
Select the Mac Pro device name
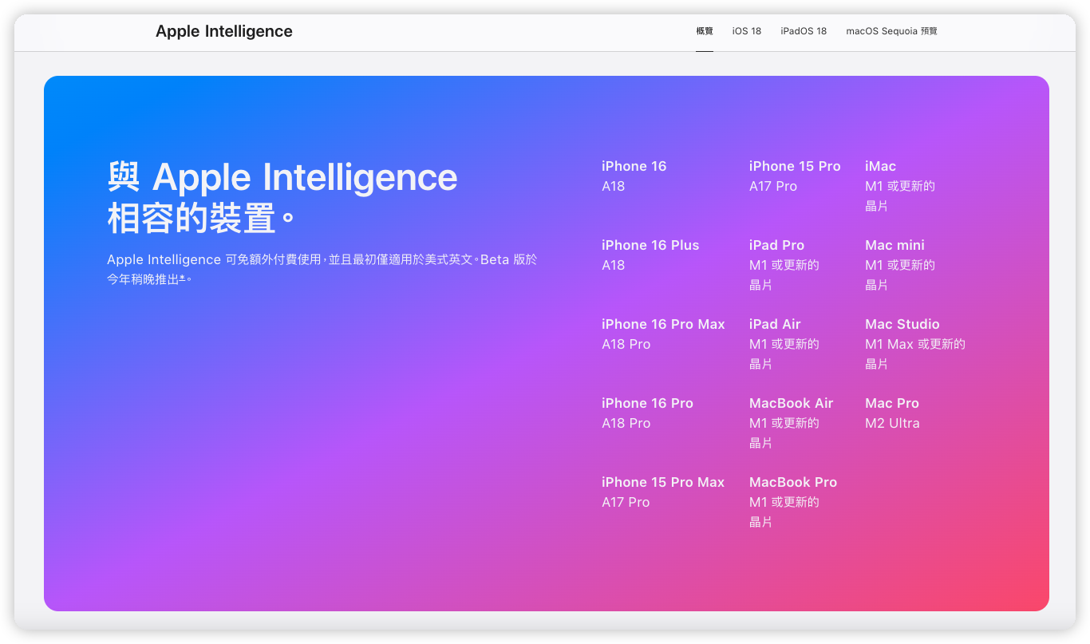[x=892, y=403]
